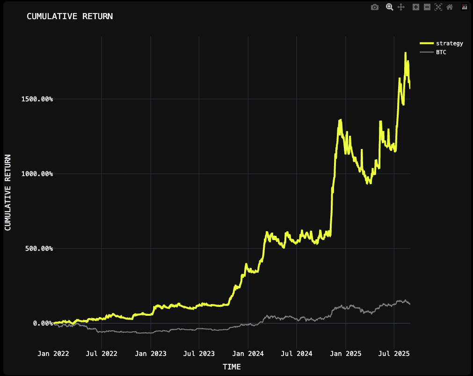The height and width of the screenshot is (376, 473).
Task: Click the Jul 2025 x-axis label
Action: tap(394, 354)
